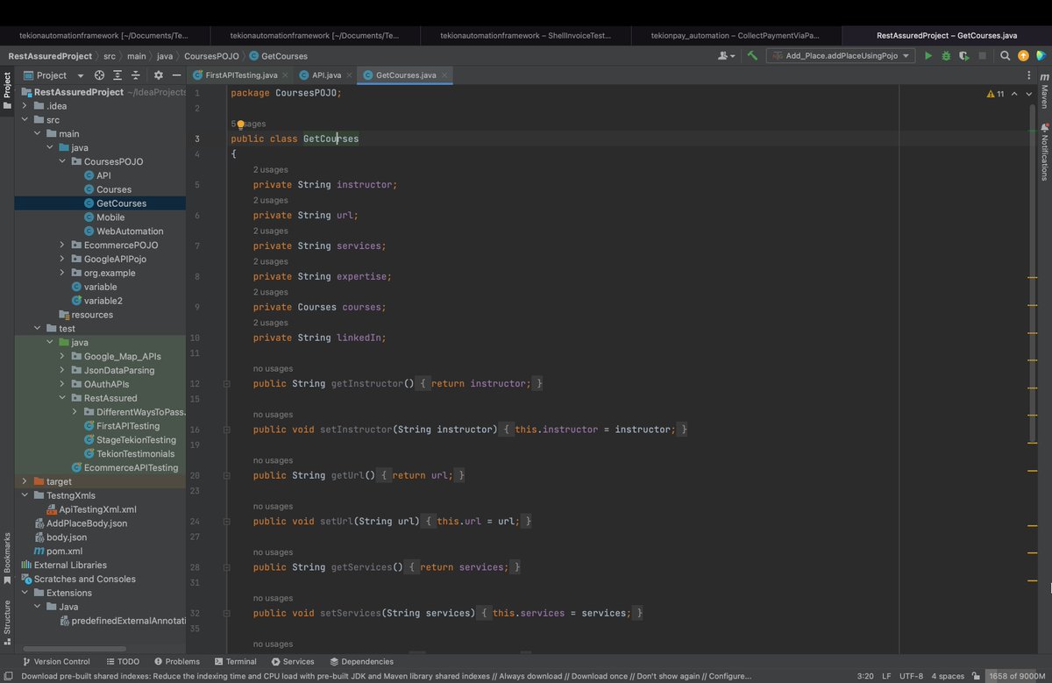
Task: Click the orange IDE update icon
Action: pyautogui.click(x=1023, y=55)
